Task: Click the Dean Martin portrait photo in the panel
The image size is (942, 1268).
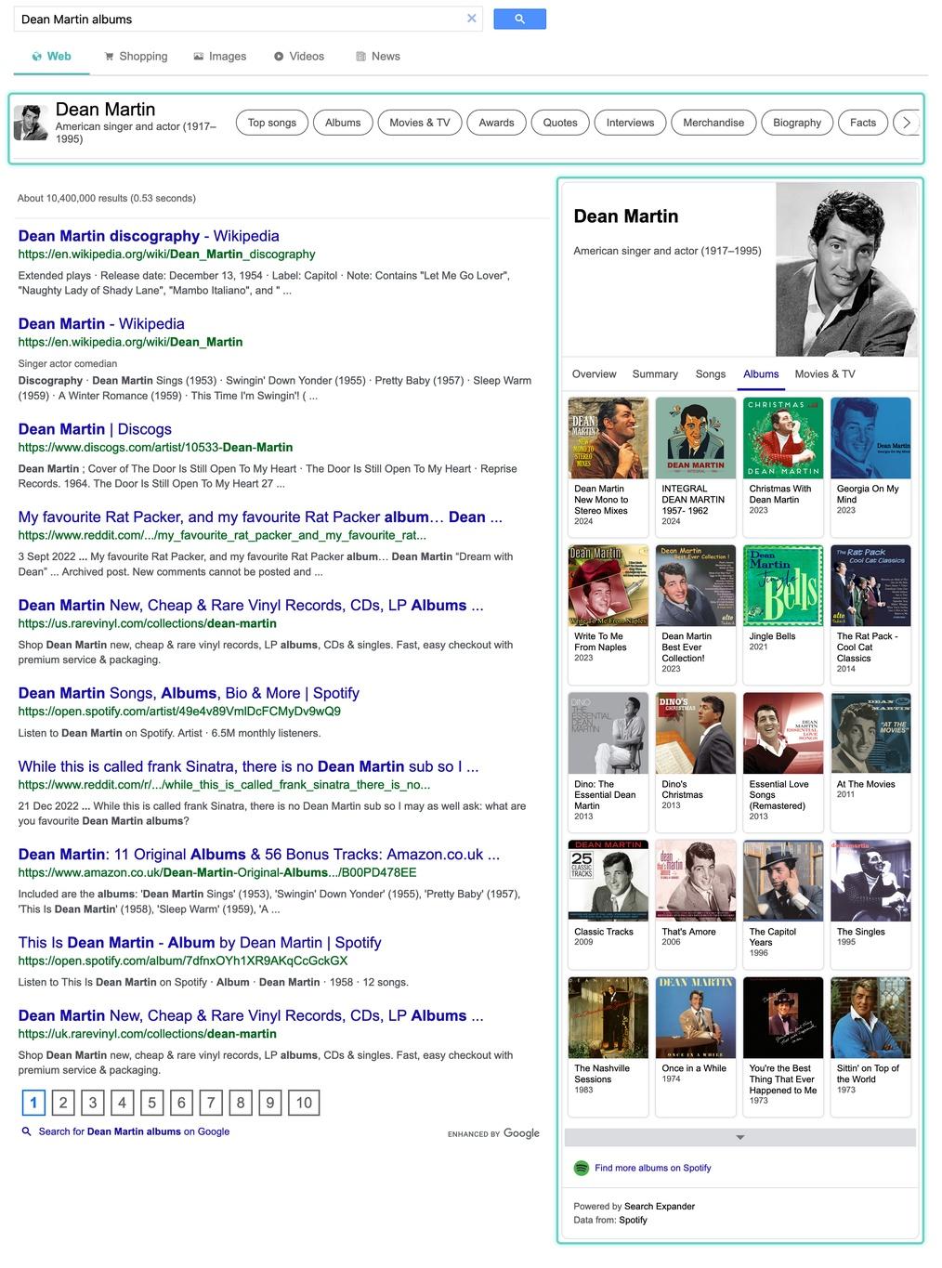Action: tap(846, 269)
